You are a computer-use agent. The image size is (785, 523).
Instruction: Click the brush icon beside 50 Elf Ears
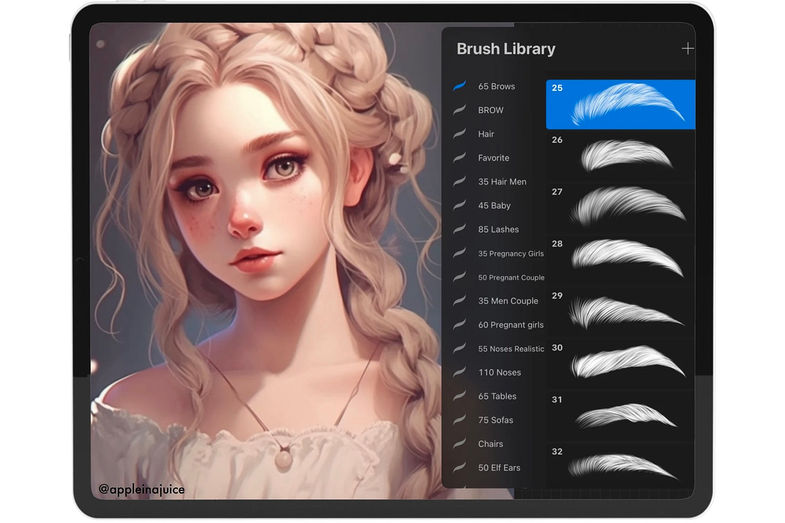[460, 467]
